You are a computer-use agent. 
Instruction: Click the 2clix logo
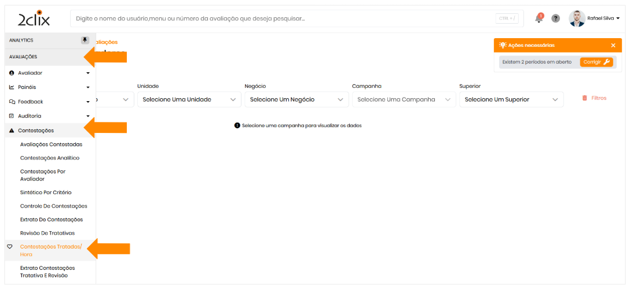(x=34, y=18)
